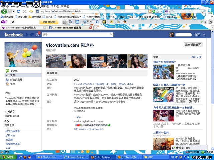Open the 聊天室 (10) chat bar
The width and height of the screenshot is (214, 160).
click(189, 148)
